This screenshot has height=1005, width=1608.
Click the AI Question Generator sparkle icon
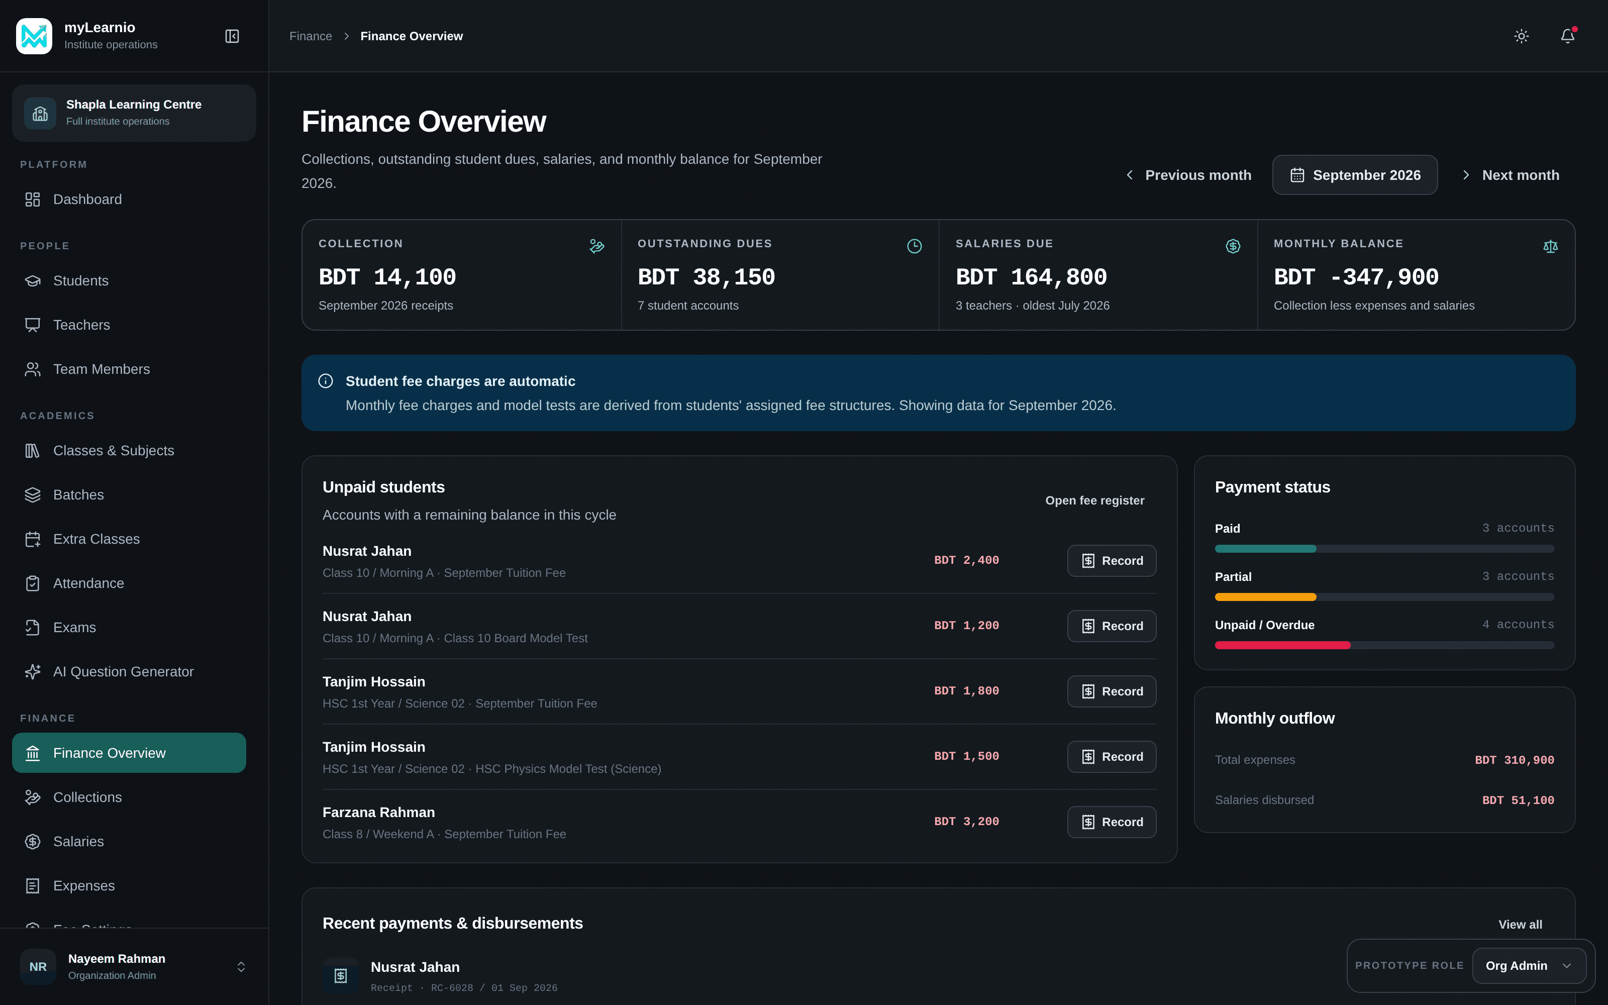tap(33, 671)
